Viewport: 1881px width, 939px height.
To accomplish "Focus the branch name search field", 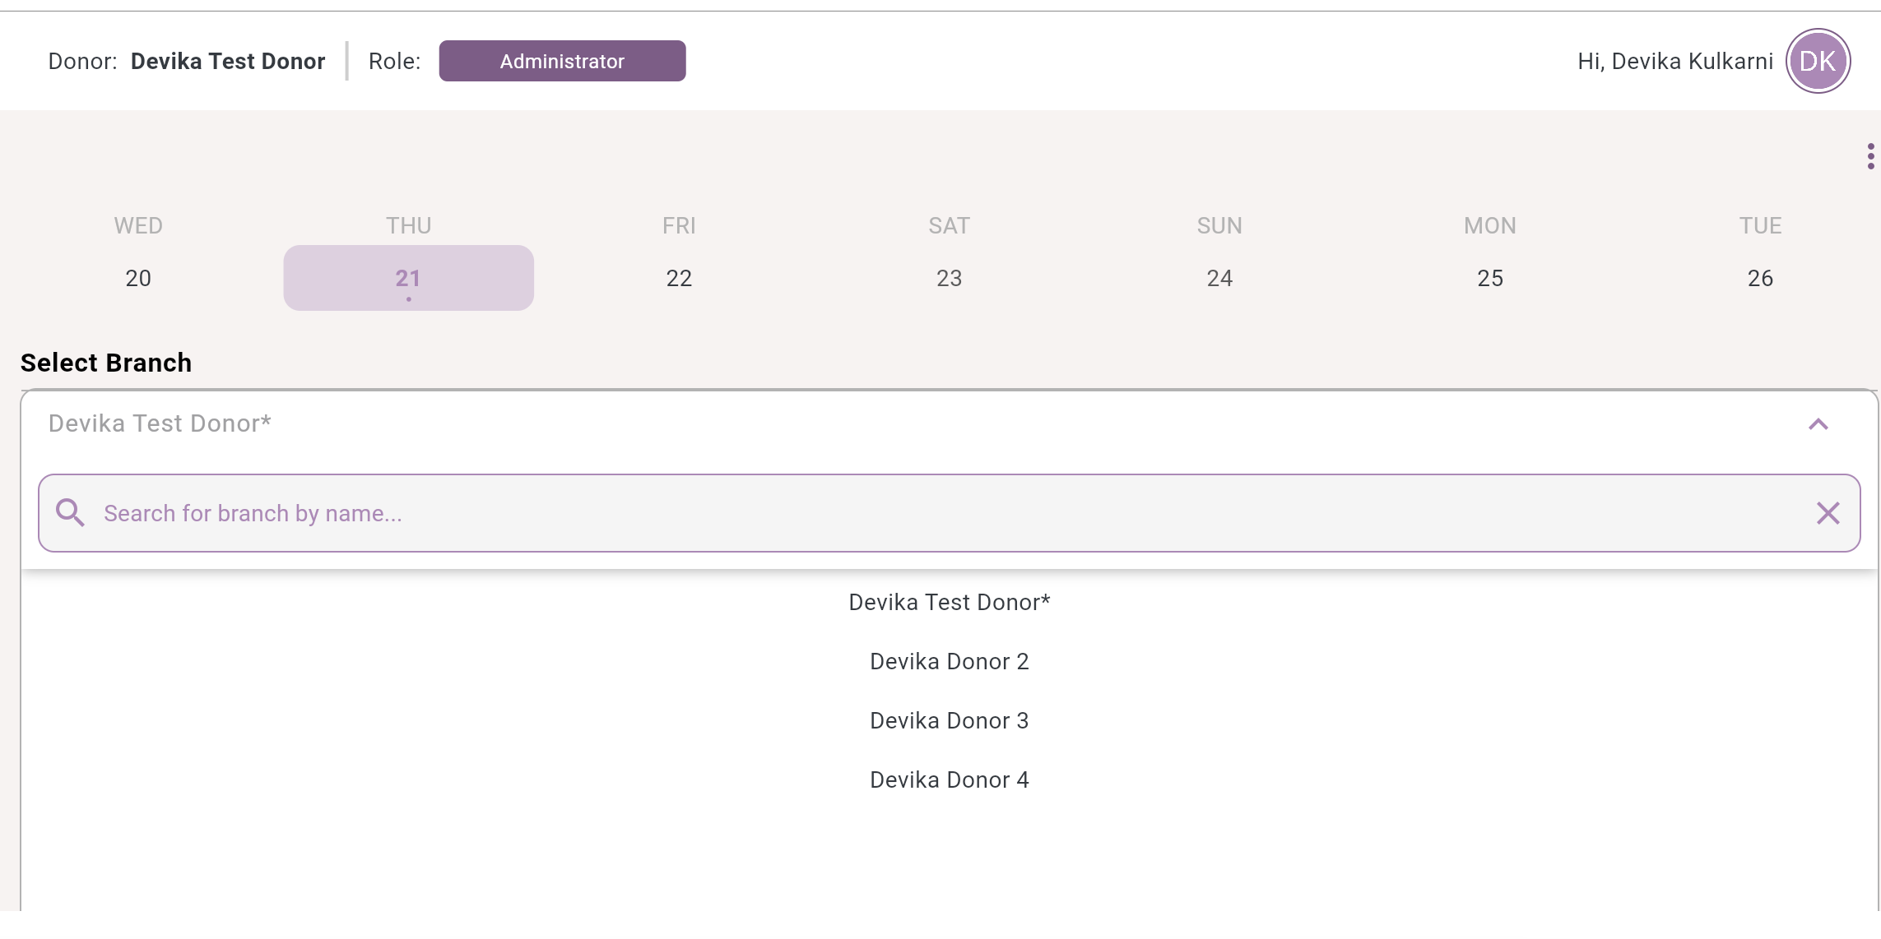I will pyautogui.click(x=946, y=513).
